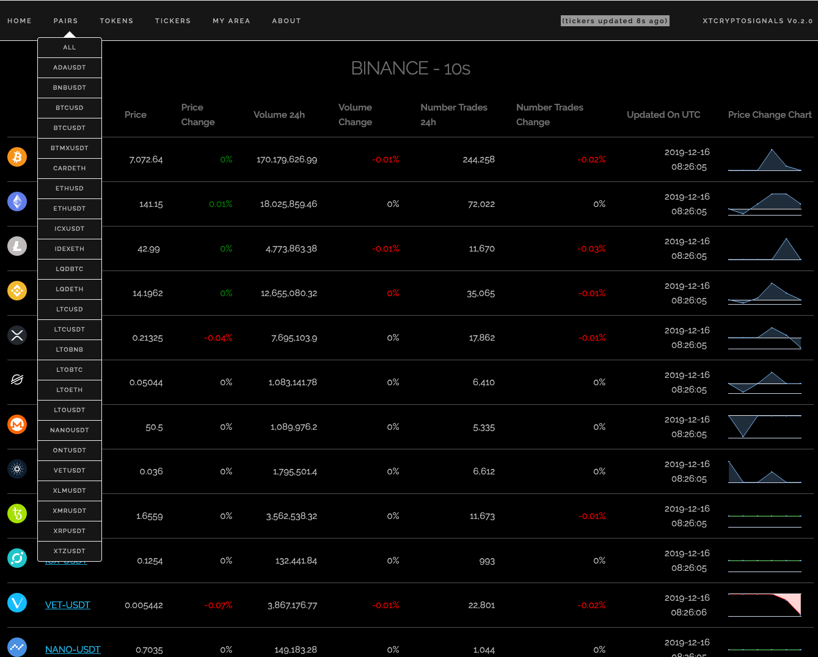818x657 pixels.
Task: Choose LTOBNB from pairs list
Action: coord(70,350)
